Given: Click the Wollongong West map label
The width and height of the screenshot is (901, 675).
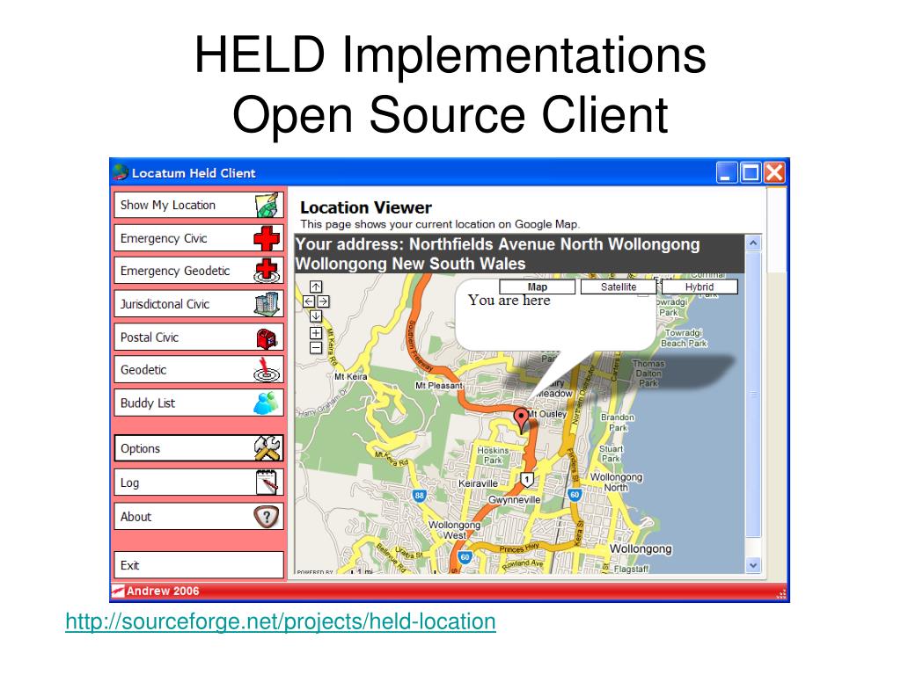Looking at the screenshot, I should 455,530.
